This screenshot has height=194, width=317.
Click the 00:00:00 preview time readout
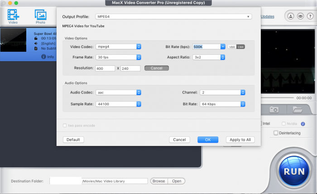coord(304,98)
